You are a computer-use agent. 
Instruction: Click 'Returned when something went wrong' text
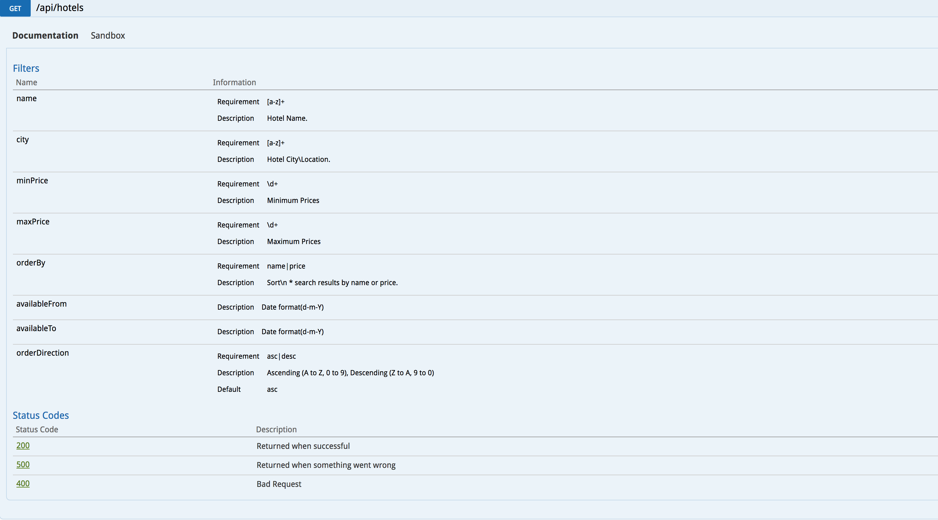coord(326,465)
